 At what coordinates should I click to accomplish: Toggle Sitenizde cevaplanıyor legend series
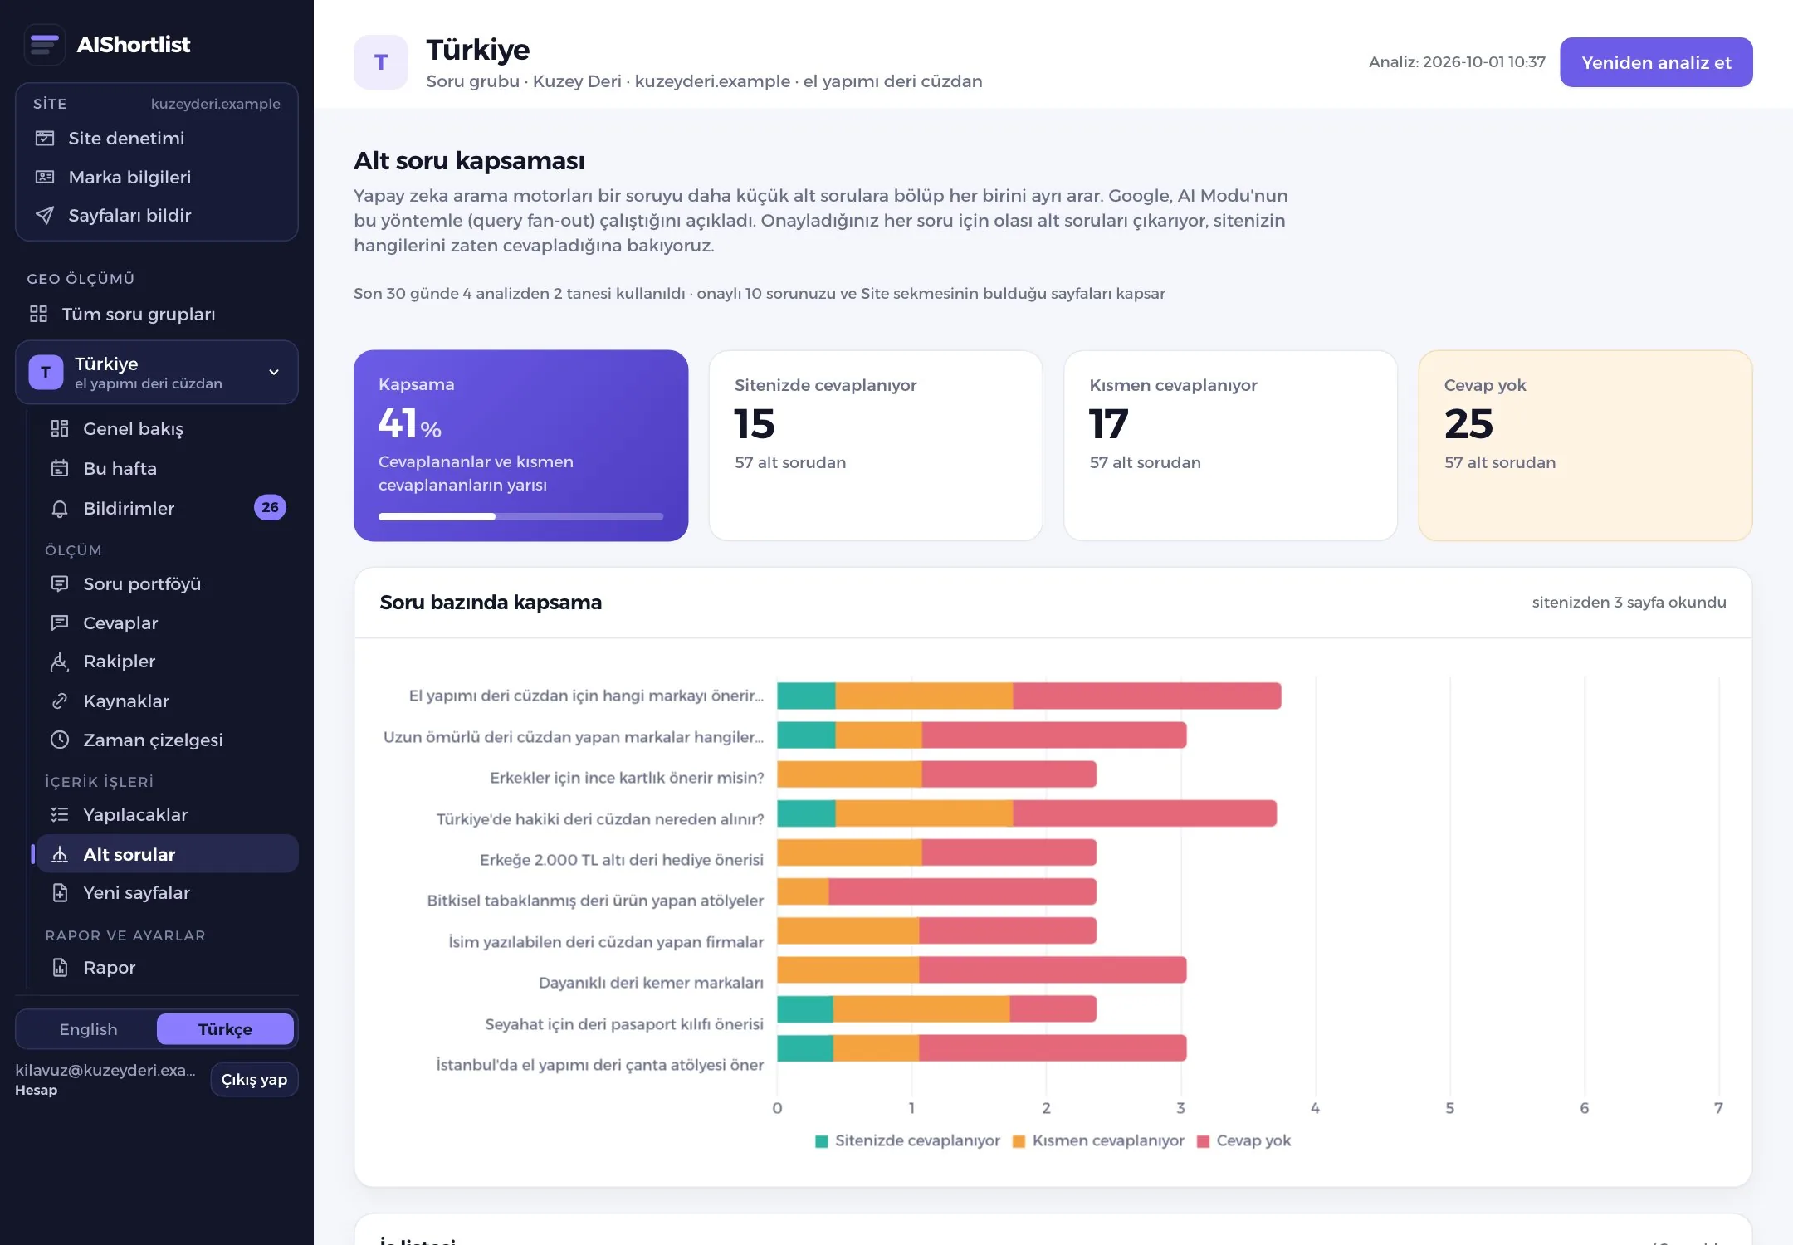pos(907,1140)
